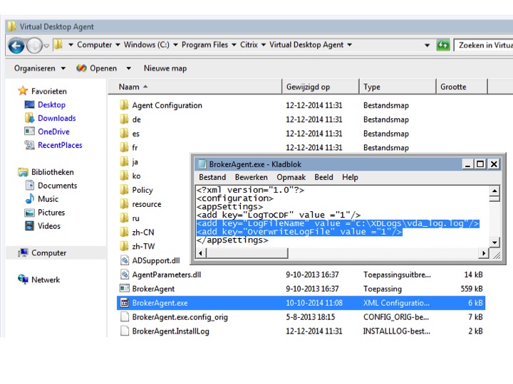
Task: Select the resource folder icon
Action: pyautogui.click(x=124, y=204)
